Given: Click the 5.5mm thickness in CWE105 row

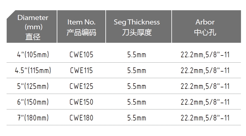Looking at the screenshot, I should pos(137,55).
